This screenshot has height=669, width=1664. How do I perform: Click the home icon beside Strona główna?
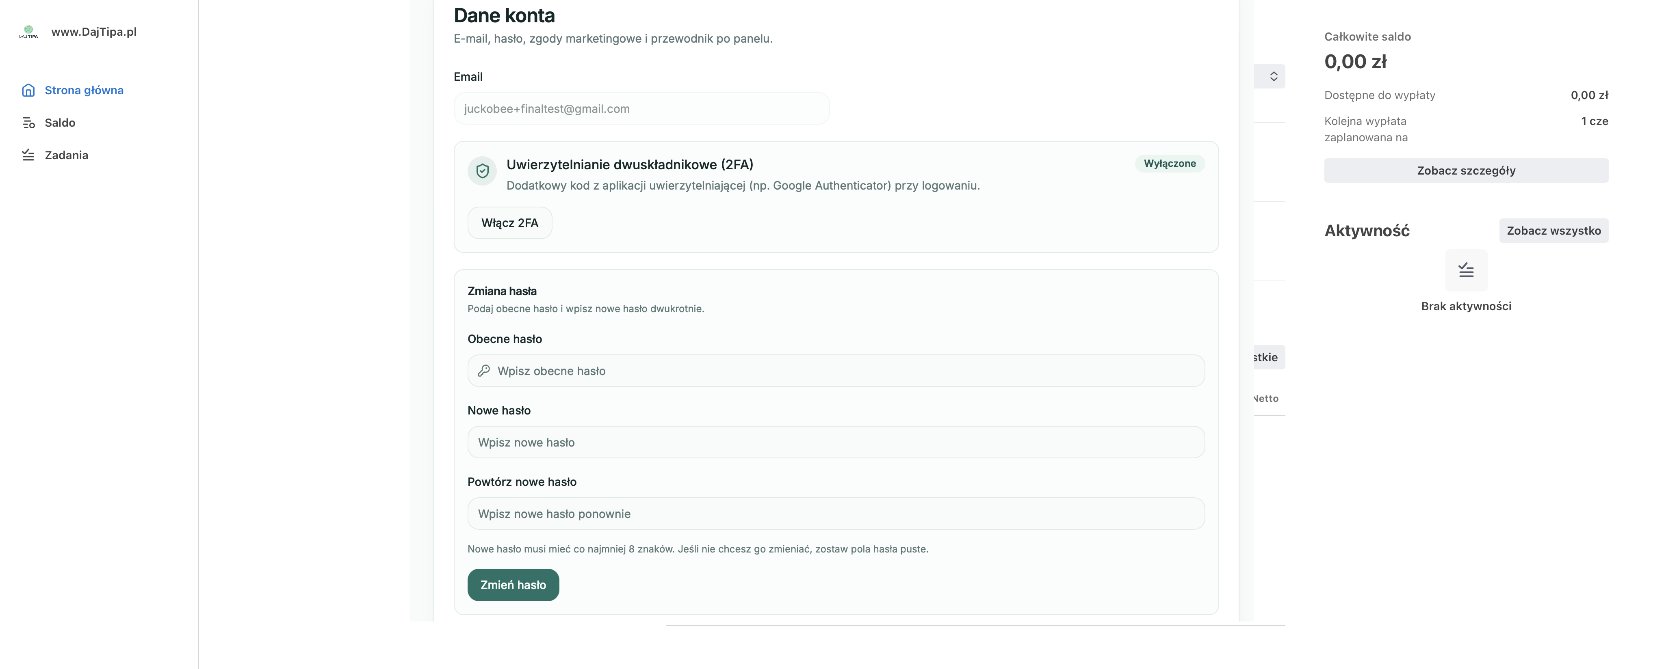click(x=28, y=91)
